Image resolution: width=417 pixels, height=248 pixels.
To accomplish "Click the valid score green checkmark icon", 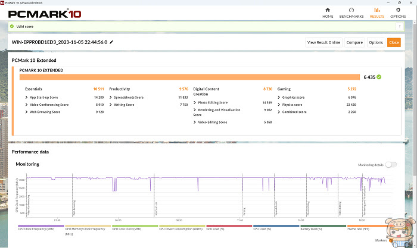I will 12,26.
